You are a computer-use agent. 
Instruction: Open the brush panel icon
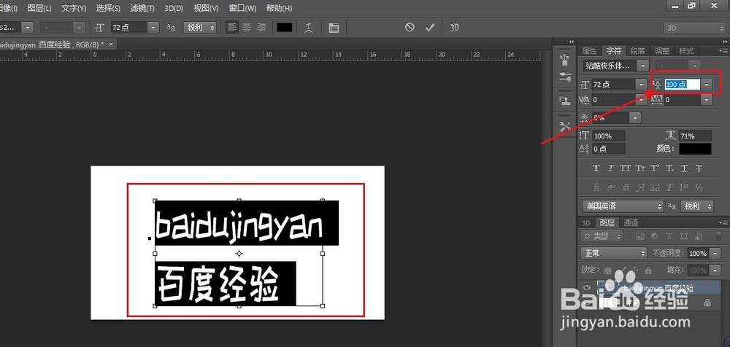click(x=565, y=77)
